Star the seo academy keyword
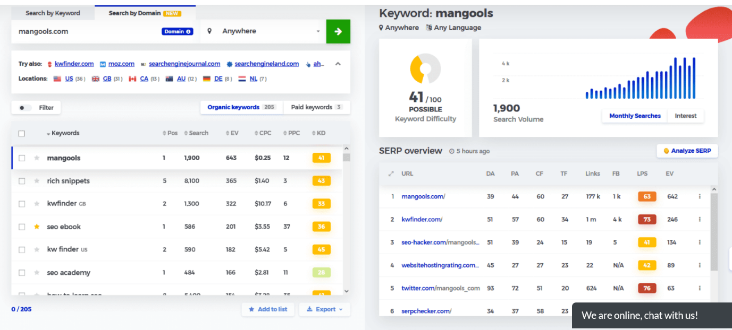Screen dimensions: 732x330 (x=37, y=273)
